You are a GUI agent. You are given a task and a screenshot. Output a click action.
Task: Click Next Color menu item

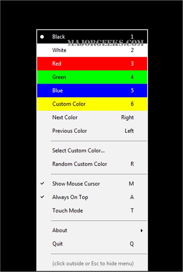coord(92,117)
